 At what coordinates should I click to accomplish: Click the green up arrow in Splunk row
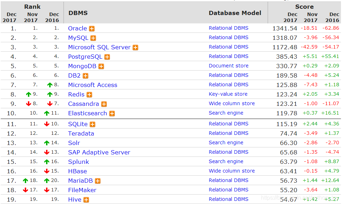click(47, 162)
